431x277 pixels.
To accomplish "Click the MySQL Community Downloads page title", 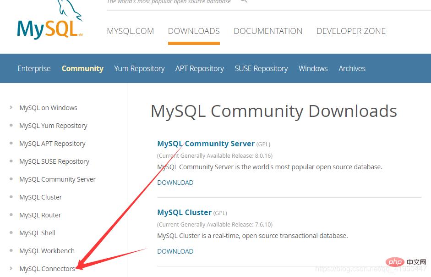I will coord(274,111).
